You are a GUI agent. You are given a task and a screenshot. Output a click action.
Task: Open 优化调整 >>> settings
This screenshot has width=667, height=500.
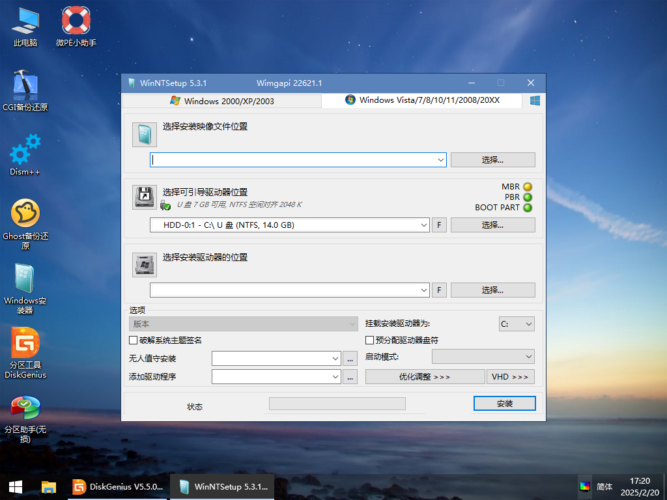point(425,377)
